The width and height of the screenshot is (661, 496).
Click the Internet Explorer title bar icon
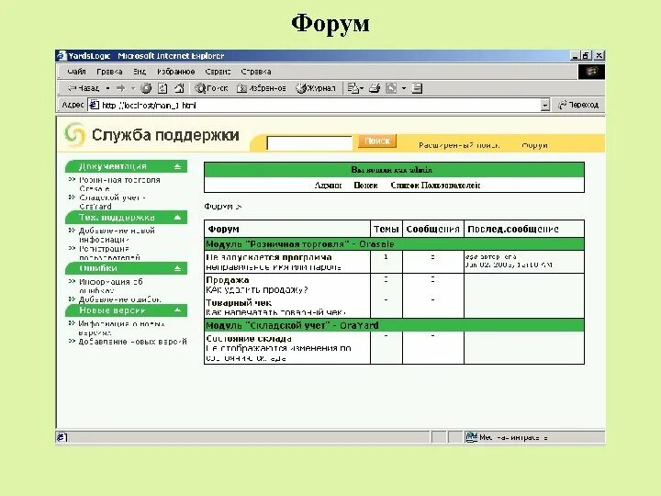62,55
